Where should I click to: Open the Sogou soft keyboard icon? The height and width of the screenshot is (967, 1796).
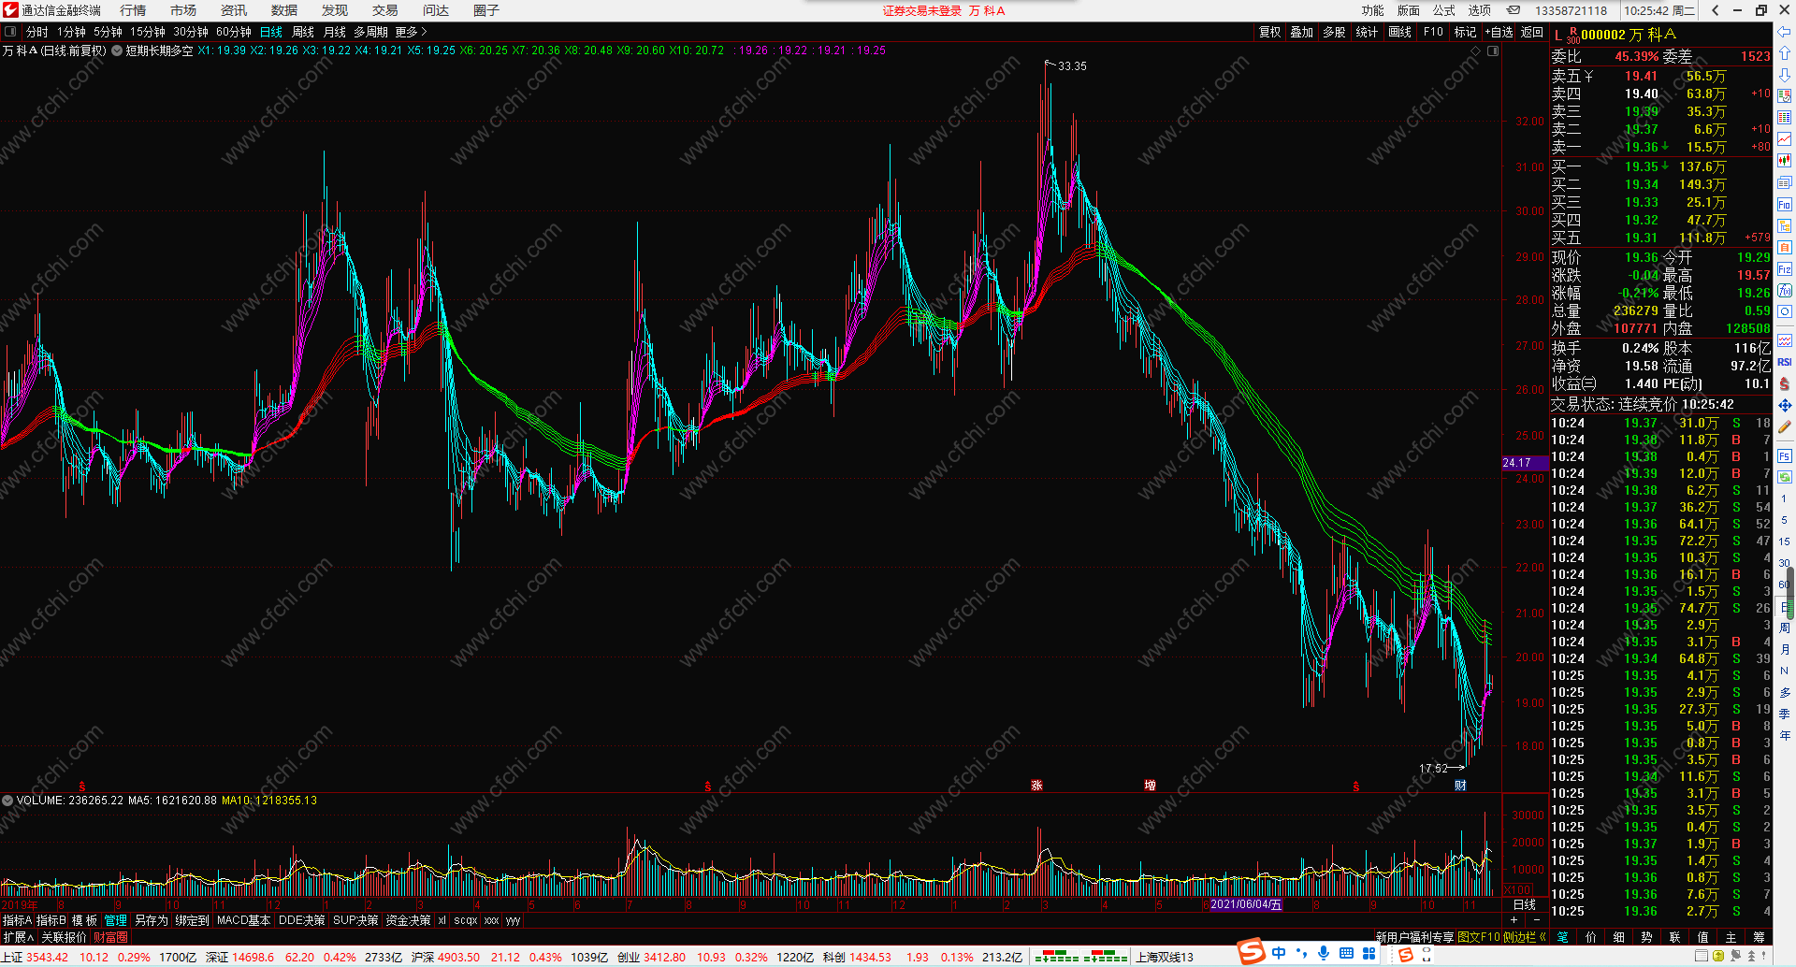(x=1346, y=953)
